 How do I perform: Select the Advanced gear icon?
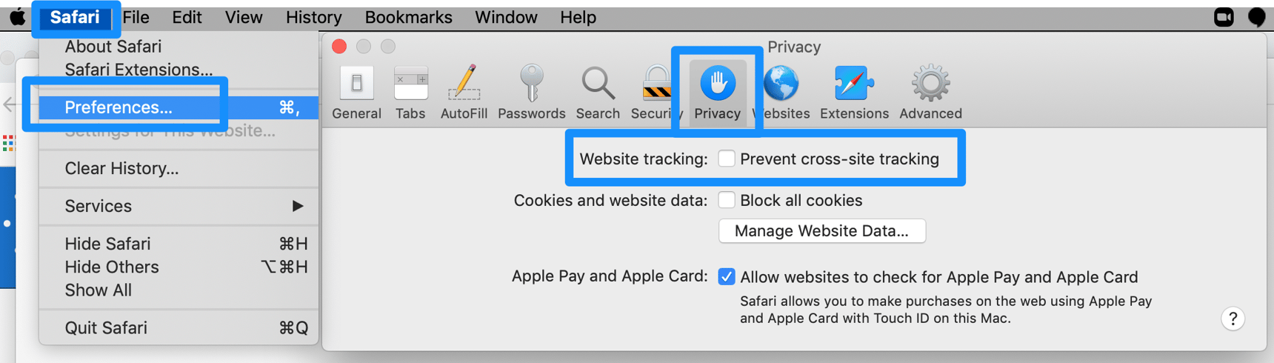click(930, 84)
